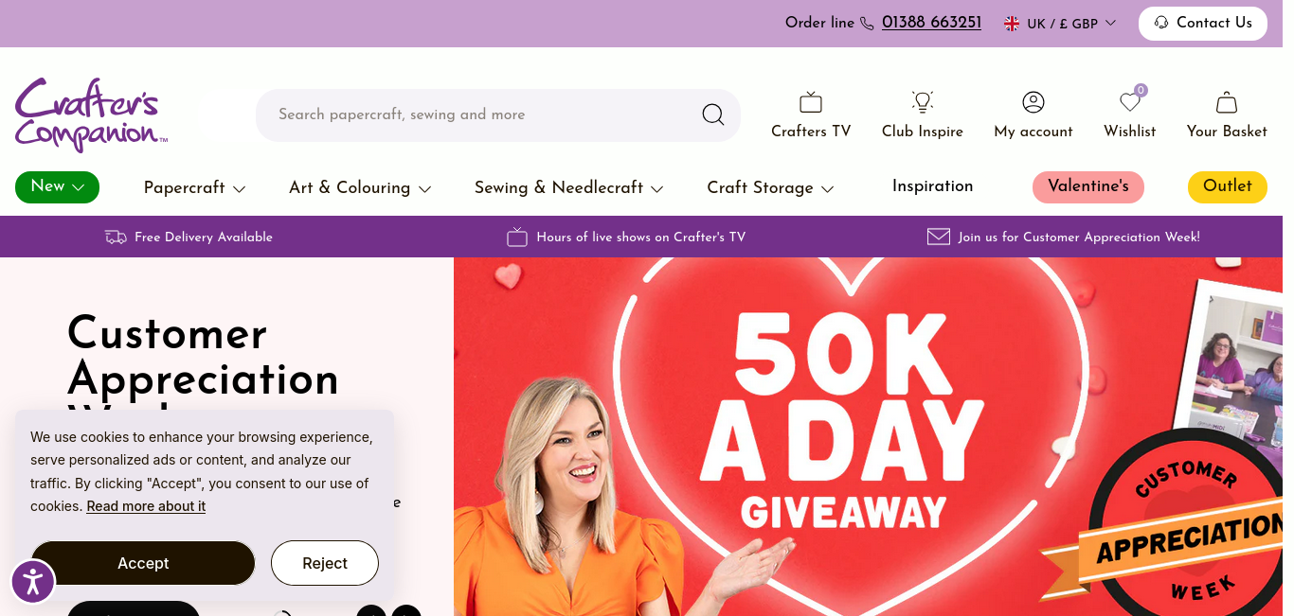Expand the Sewing & Needlecraft menu
1294x616 pixels.
[x=568, y=188]
